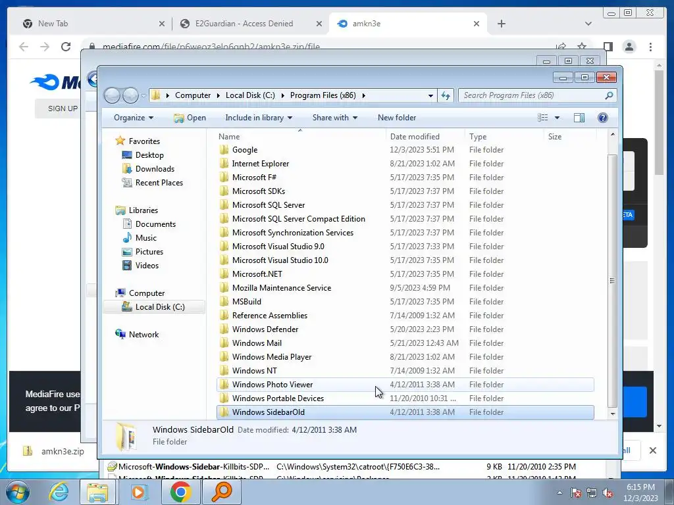Refresh the Program Files (x86) folder view
Viewport: 674px width, 505px height.
(x=446, y=95)
